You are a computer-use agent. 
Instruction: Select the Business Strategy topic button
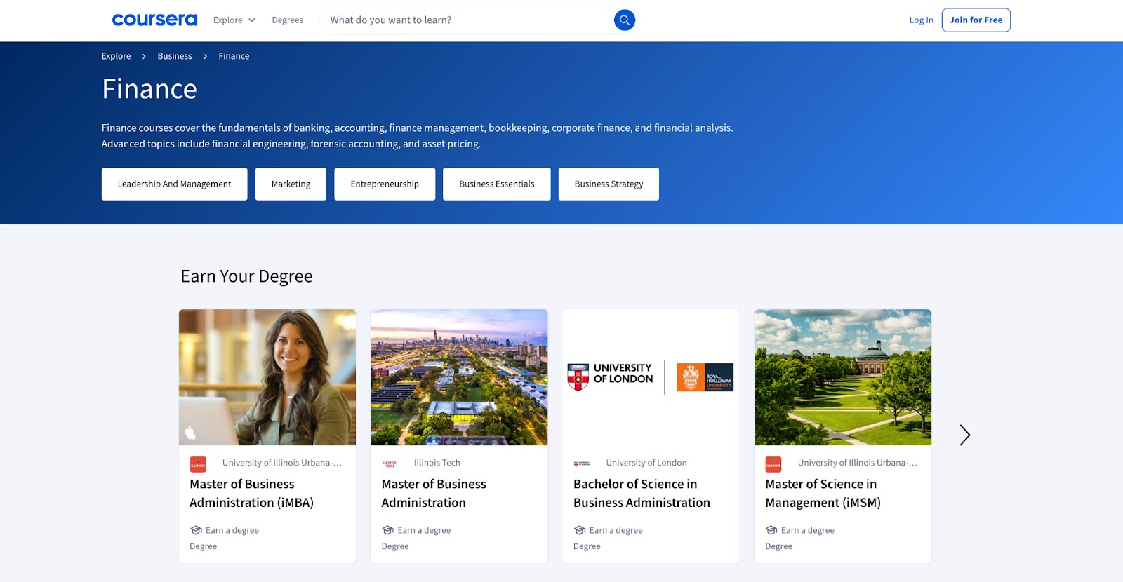pyautogui.click(x=609, y=184)
